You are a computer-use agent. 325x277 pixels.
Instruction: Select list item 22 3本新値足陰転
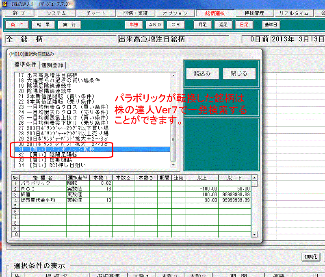click(92, 102)
